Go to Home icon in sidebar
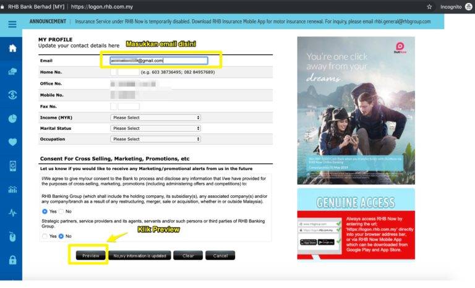 tap(12, 48)
